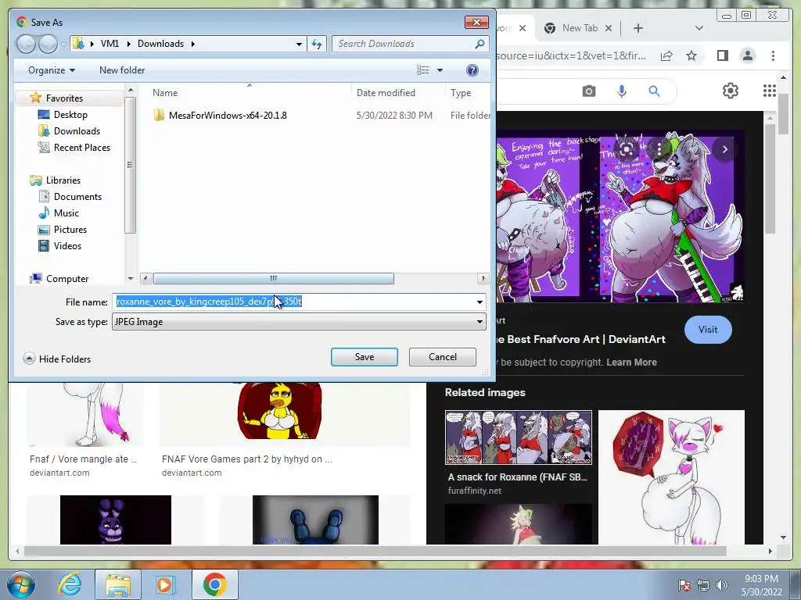The image size is (801, 600).
Task: Open the Chrome profile avatar
Action: pos(747,55)
